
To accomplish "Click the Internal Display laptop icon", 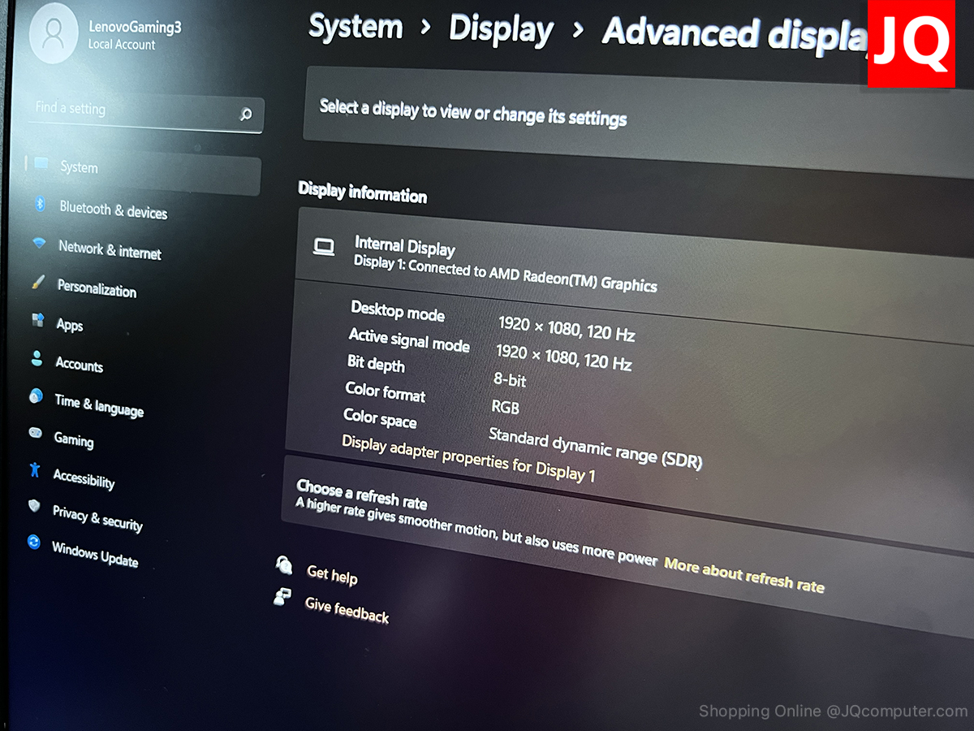I will click(x=324, y=246).
